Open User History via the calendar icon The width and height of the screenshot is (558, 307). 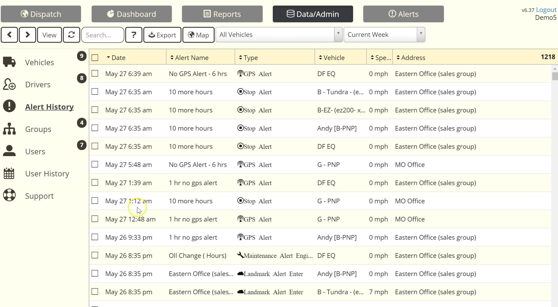[x=9, y=173]
